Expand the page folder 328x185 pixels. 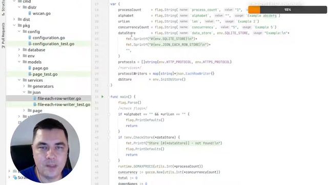point(24,110)
